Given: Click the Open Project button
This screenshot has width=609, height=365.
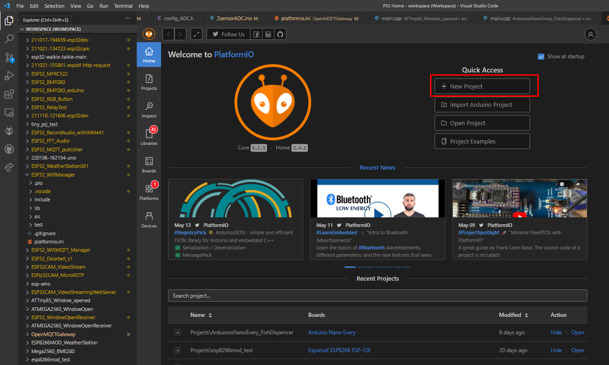Looking at the screenshot, I should coord(482,123).
